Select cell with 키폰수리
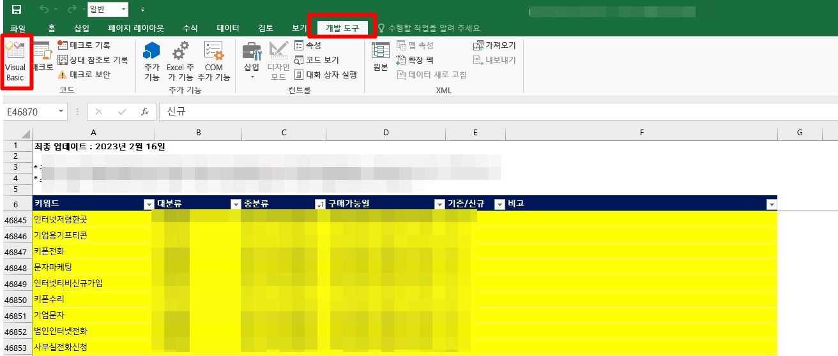The height and width of the screenshot is (356, 838). coord(93,299)
